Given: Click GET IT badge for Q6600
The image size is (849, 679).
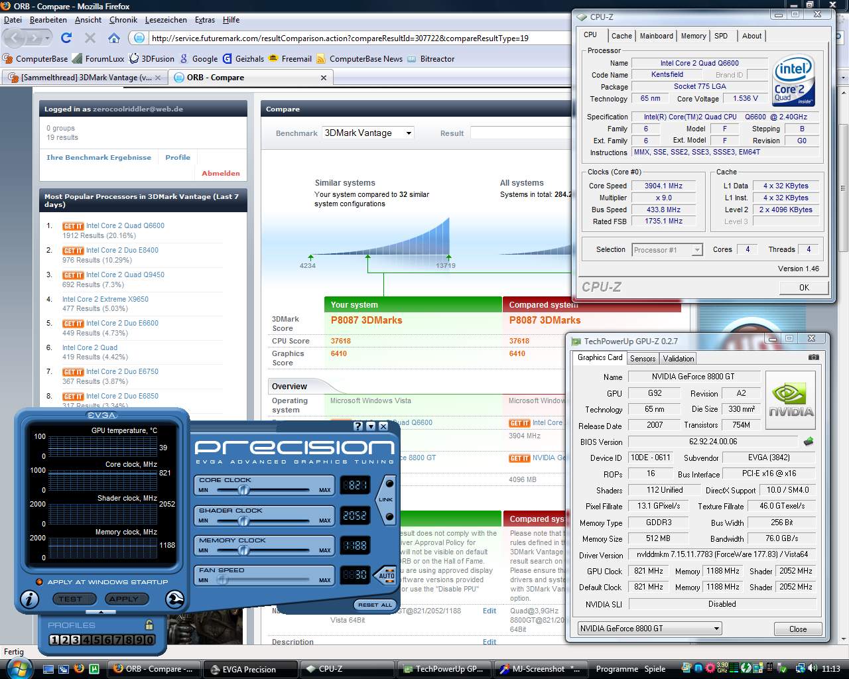Looking at the screenshot, I should click(x=73, y=226).
